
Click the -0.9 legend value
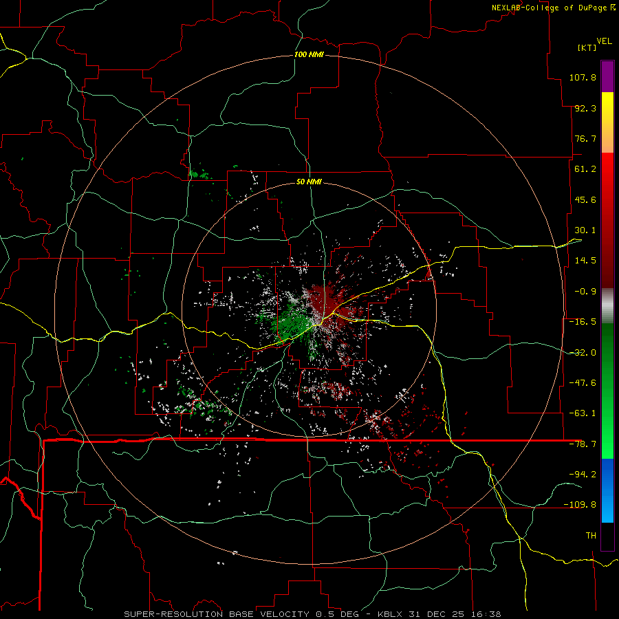(585, 292)
